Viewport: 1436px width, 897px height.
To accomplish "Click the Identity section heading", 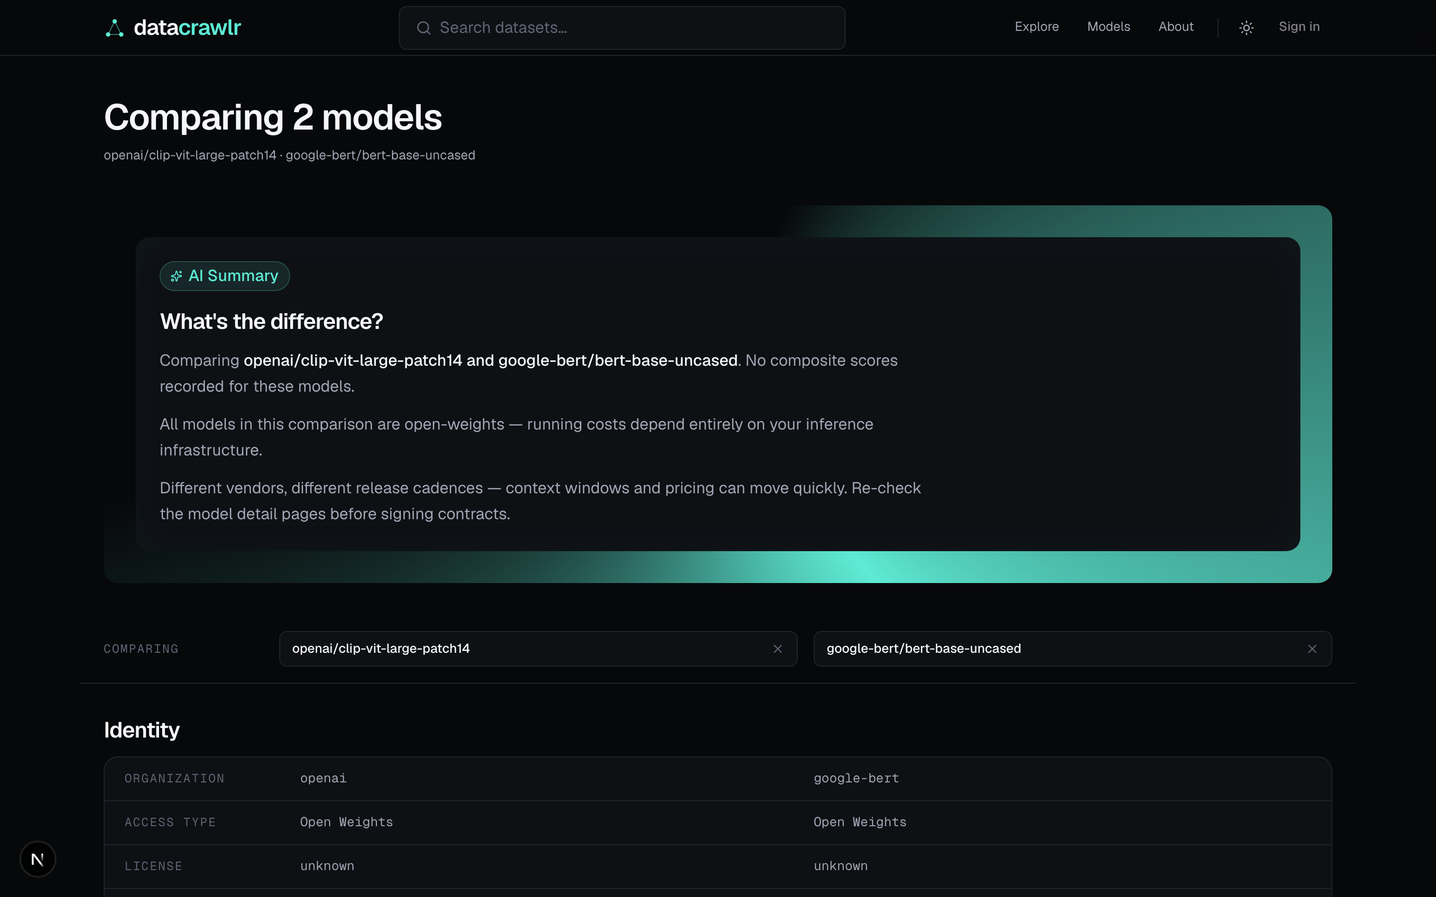I will 142,730.
